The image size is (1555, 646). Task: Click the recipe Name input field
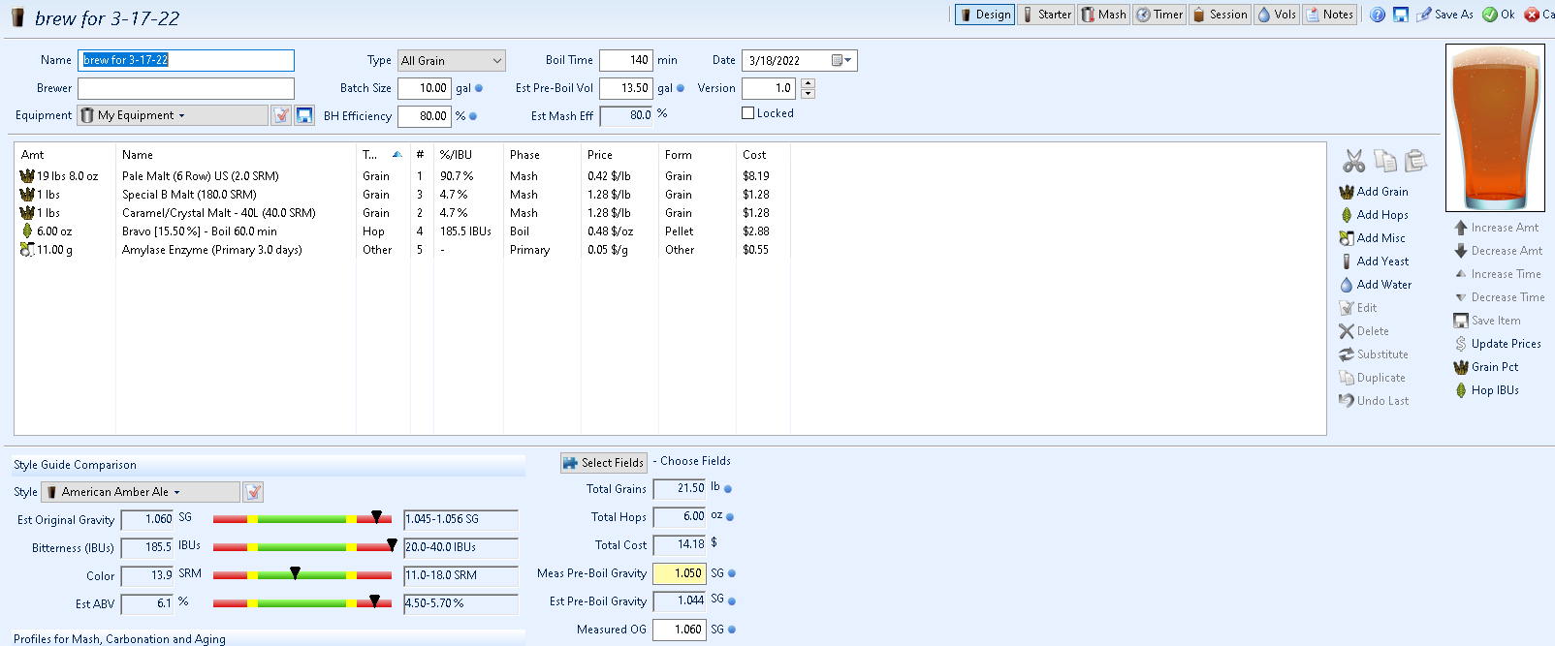tap(186, 60)
